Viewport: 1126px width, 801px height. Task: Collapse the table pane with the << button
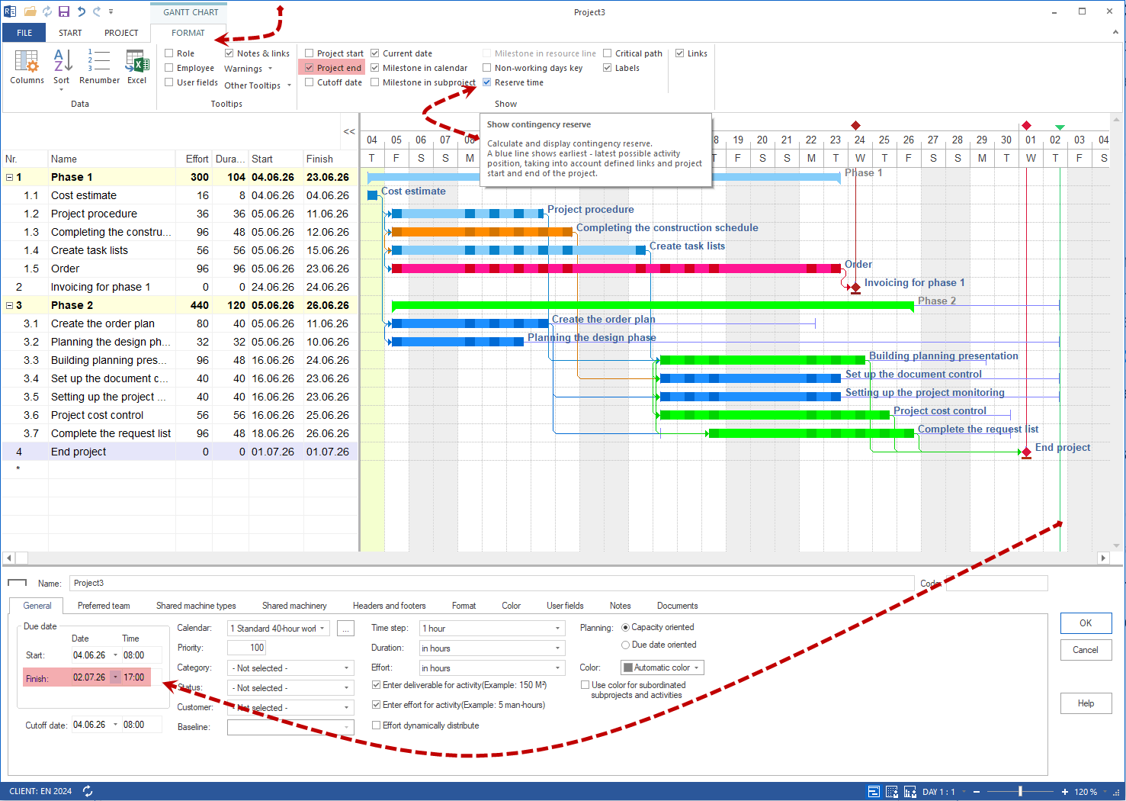[349, 131]
